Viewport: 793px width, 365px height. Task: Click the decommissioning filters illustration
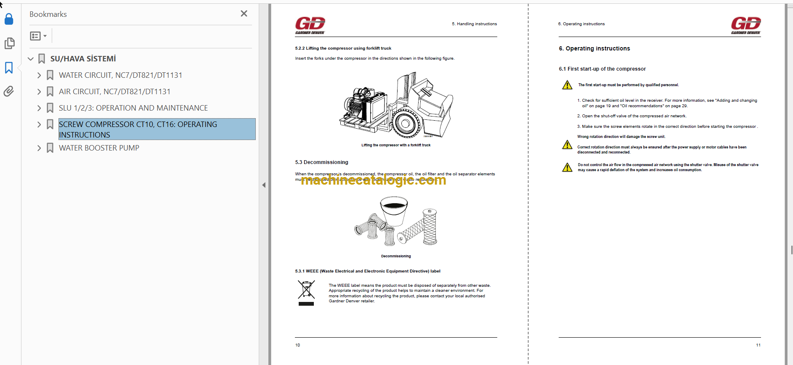click(x=396, y=222)
